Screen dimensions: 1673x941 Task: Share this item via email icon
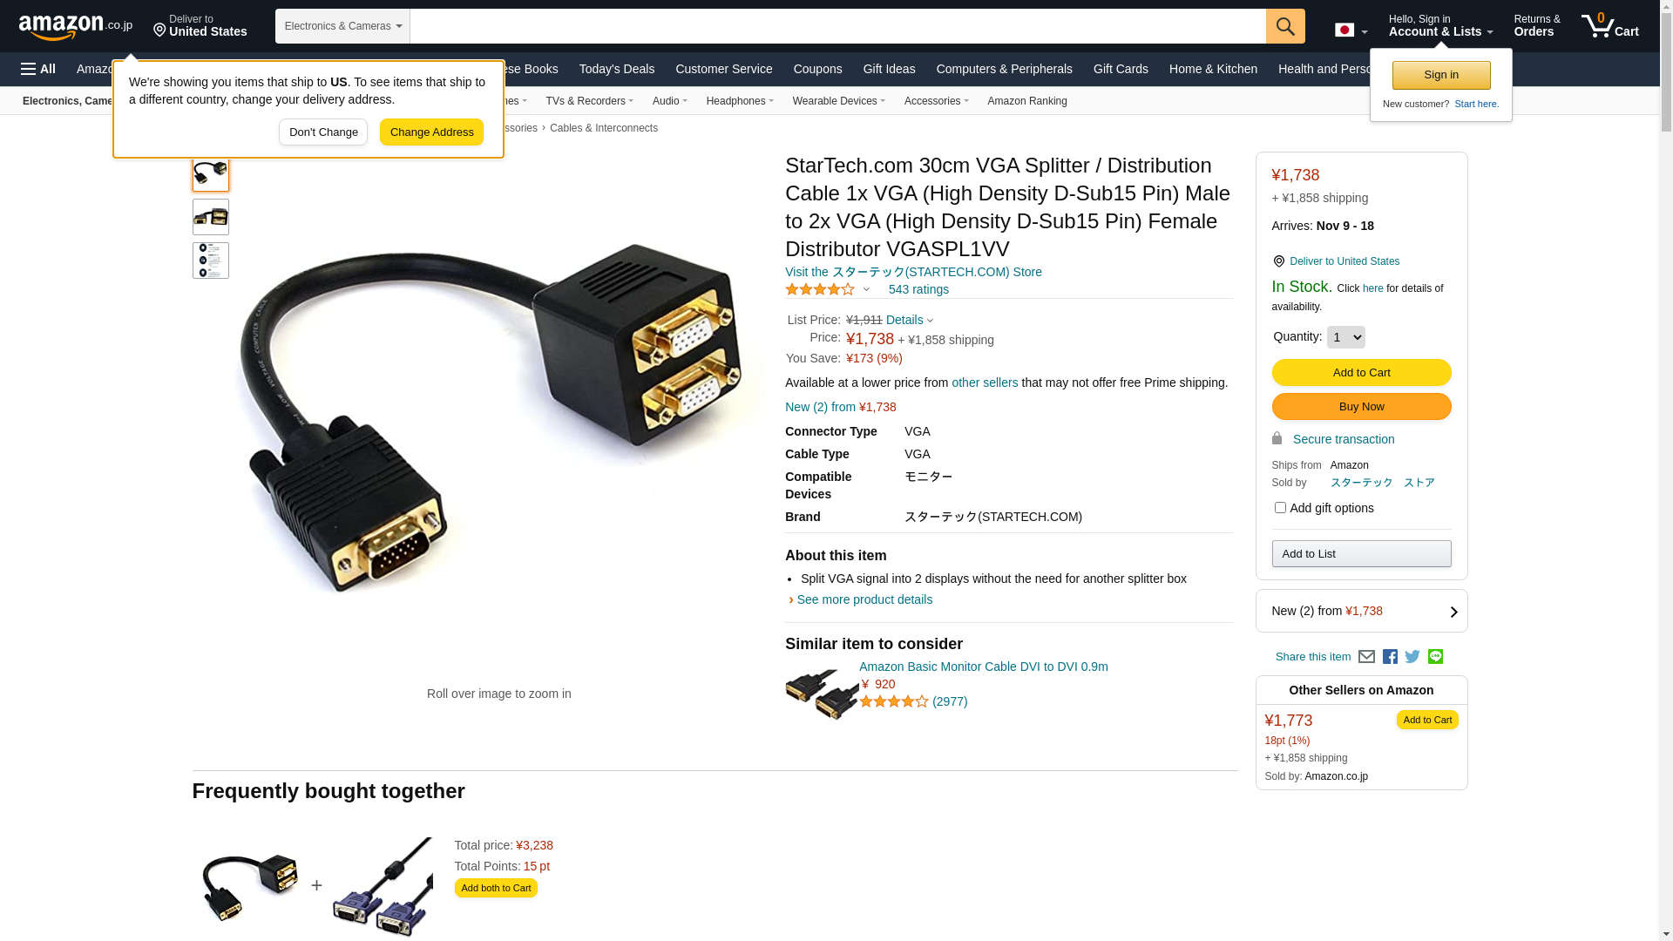[x=1366, y=657]
